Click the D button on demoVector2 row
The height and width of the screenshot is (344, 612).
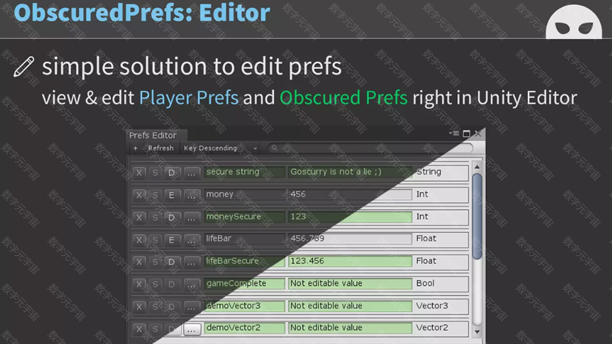click(x=171, y=329)
